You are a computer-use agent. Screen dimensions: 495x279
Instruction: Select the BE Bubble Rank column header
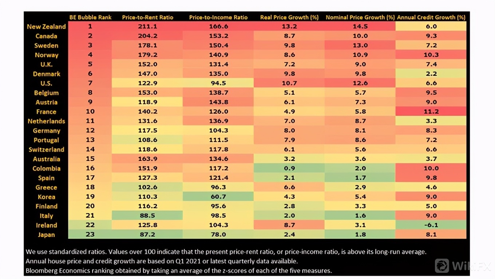point(90,17)
